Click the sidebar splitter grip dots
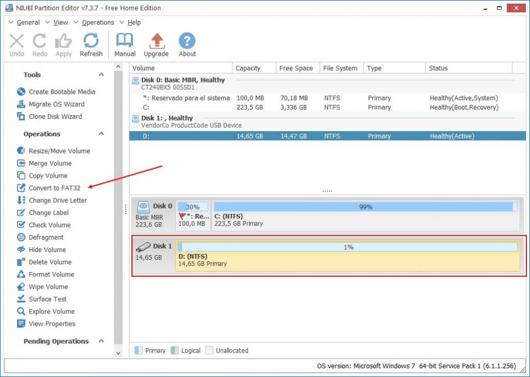Viewport: 530px width, 377px height. pyautogui.click(x=126, y=209)
